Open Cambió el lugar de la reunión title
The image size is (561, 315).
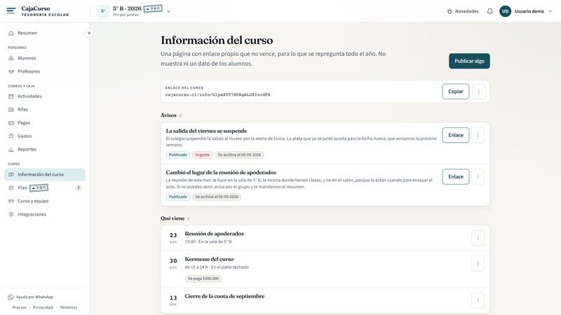[x=221, y=172]
